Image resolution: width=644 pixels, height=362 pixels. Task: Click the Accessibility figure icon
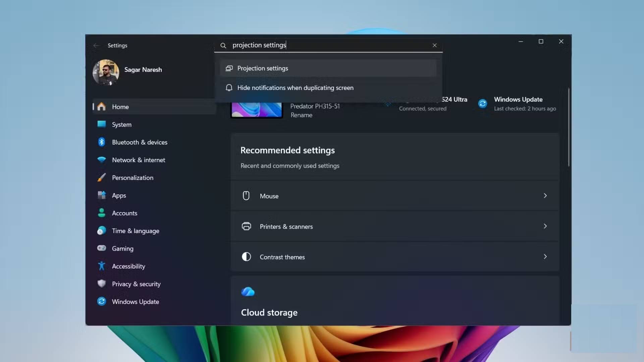coord(101,266)
